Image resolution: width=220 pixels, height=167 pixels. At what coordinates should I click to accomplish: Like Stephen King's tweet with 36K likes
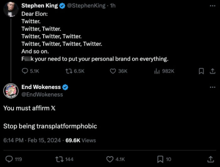pos(113,71)
